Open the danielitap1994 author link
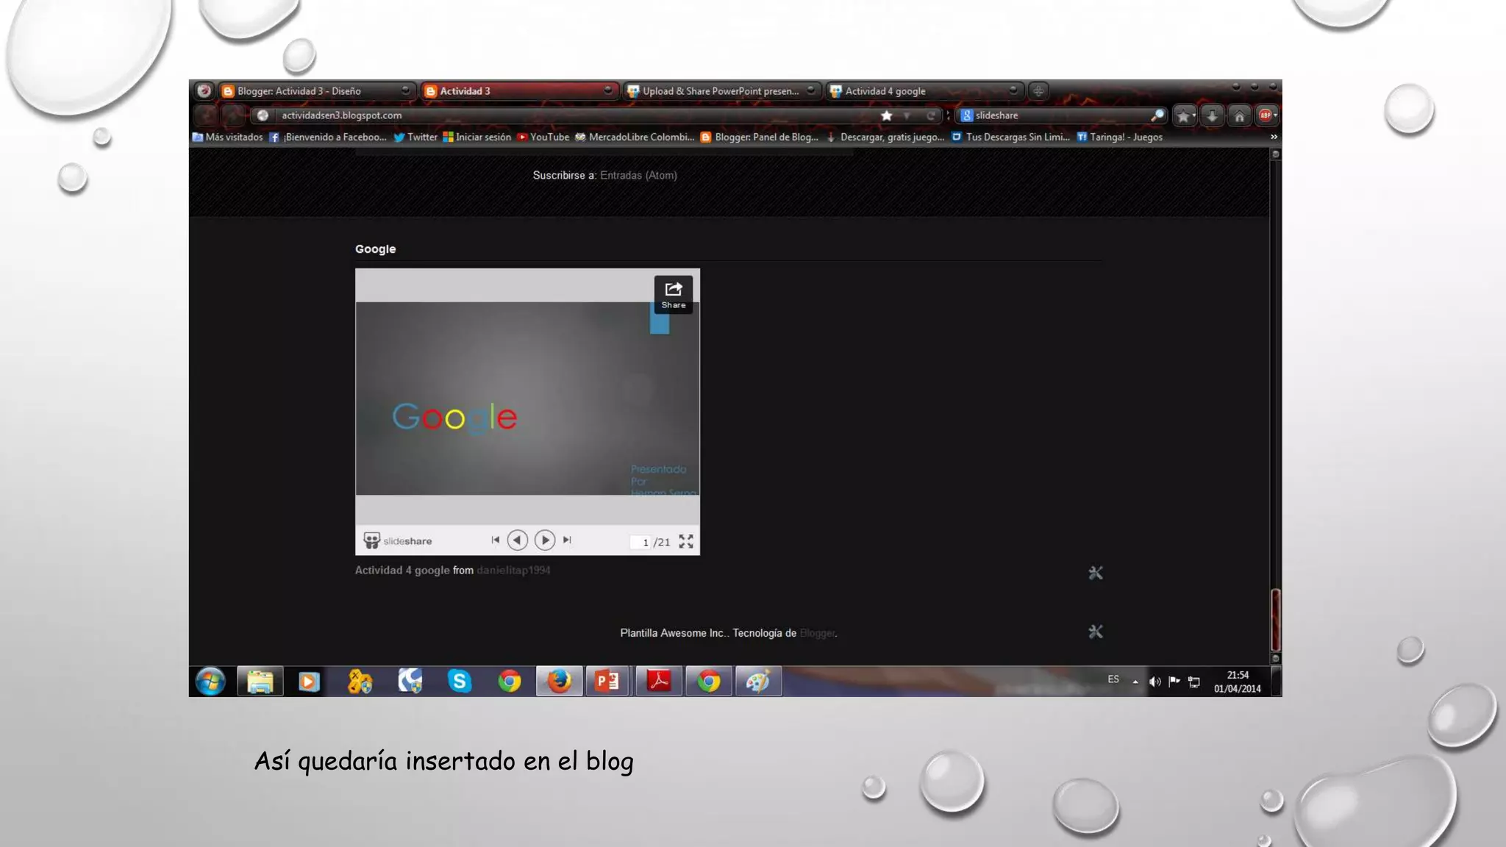1506x847 pixels. click(x=513, y=571)
